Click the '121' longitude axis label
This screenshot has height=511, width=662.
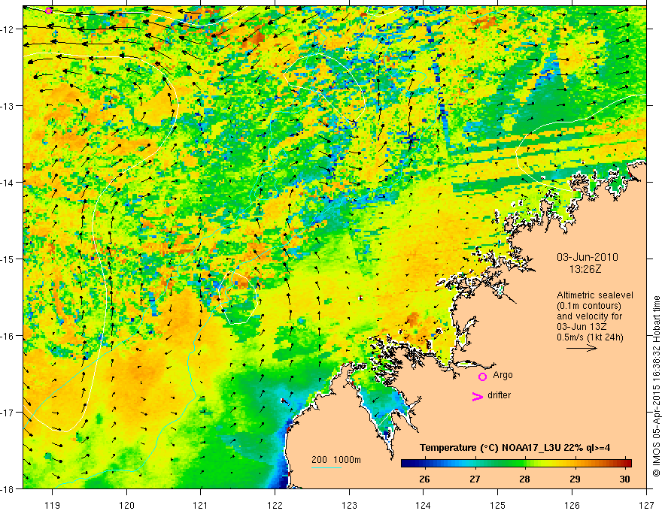[201, 505]
